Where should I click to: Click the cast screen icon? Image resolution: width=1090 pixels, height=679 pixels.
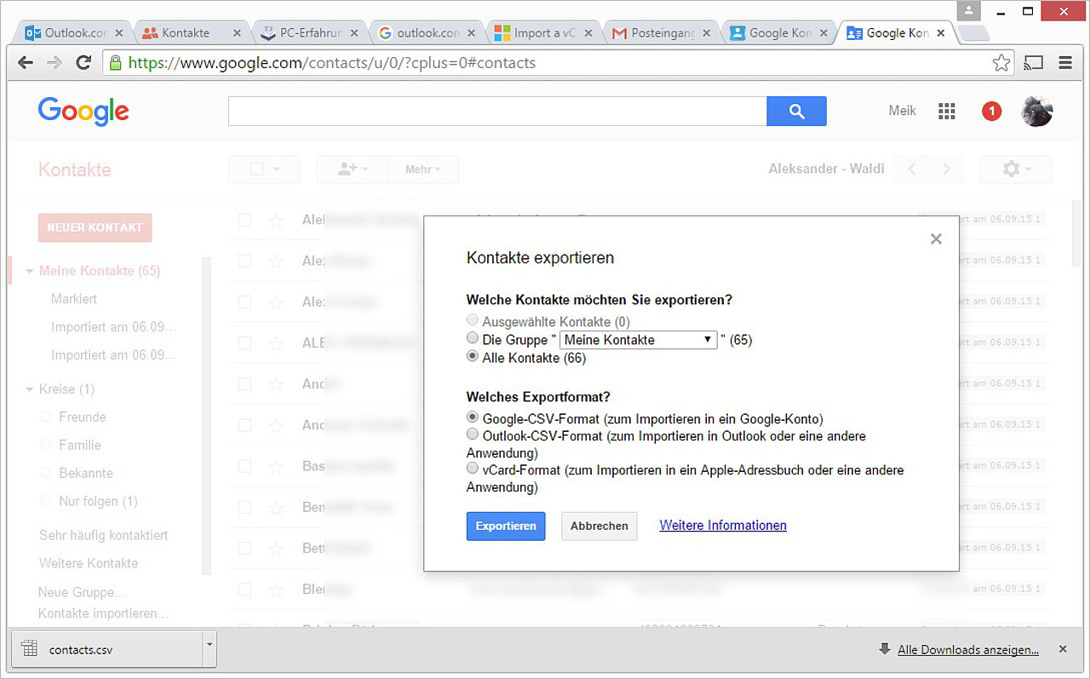click(x=1034, y=62)
